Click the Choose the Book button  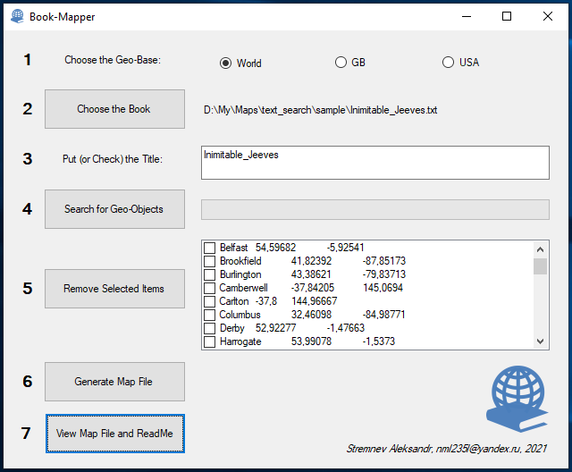(x=114, y=109)
